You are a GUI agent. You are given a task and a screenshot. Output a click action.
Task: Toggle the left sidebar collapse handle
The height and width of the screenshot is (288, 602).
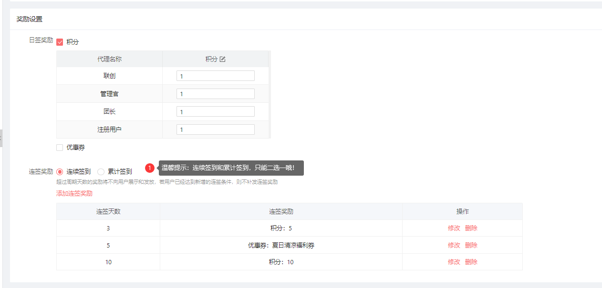point(1,138)
